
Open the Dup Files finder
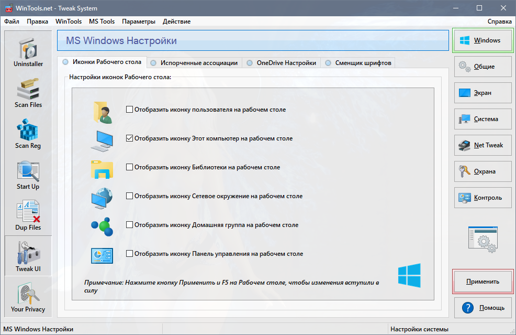point(28,215)
